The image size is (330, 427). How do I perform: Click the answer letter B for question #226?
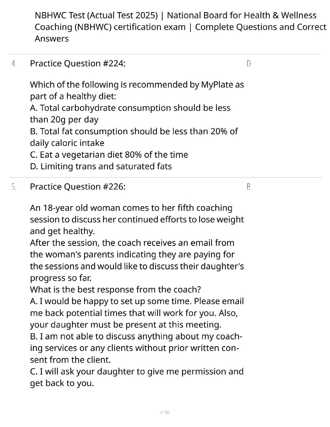coord(249,187)
